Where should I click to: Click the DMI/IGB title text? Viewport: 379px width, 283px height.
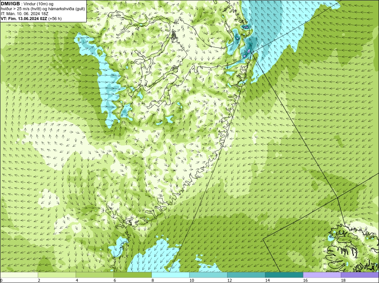[10, 4]
